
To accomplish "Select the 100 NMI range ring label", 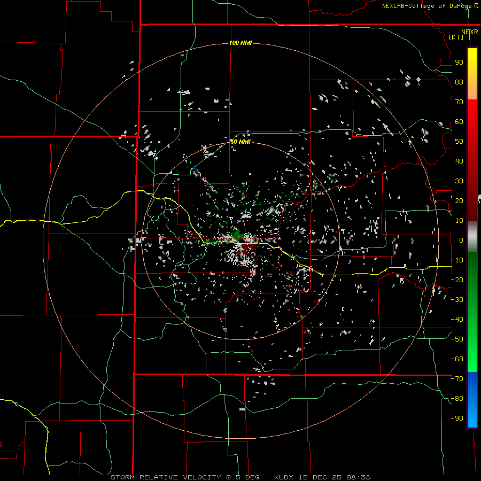I will (x=241, y=43).
